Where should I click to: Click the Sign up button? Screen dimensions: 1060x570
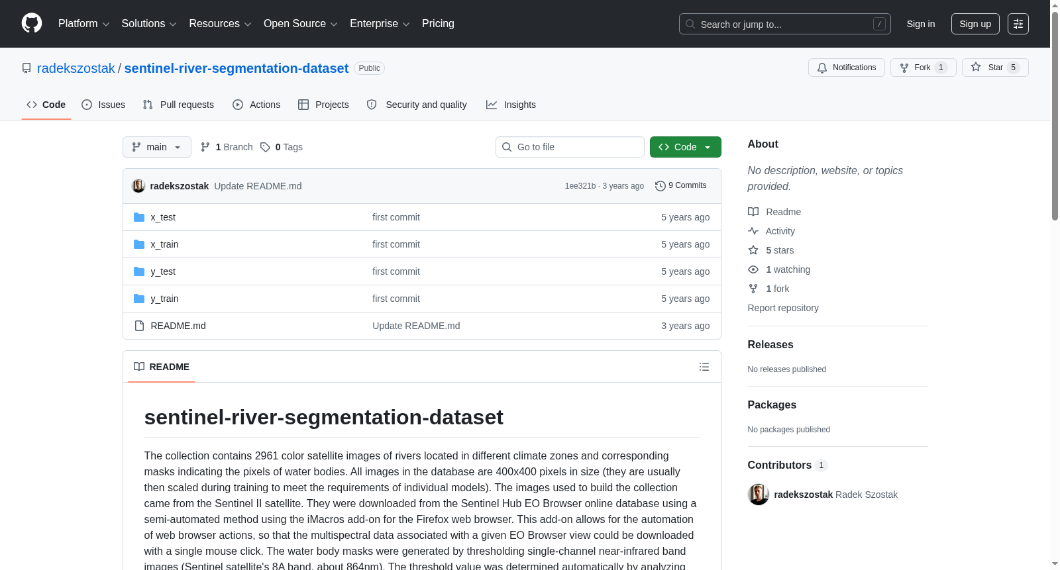coord(975,24)
